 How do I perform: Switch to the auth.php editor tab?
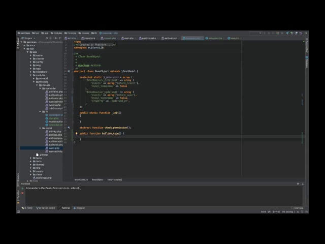(70, 38)
